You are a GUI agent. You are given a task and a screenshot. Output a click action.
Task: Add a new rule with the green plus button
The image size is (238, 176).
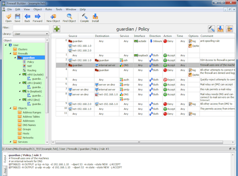pos(57,29)
